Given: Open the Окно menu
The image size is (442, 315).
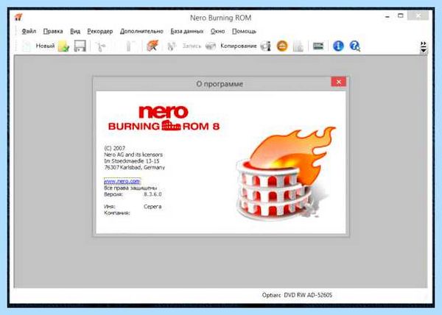Looking at the screenshot, I should point(217,31).
